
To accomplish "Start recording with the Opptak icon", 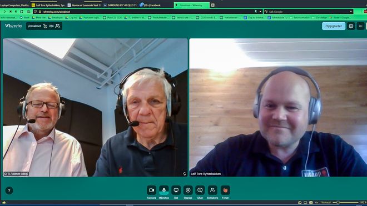I will [x=188, y=190].
